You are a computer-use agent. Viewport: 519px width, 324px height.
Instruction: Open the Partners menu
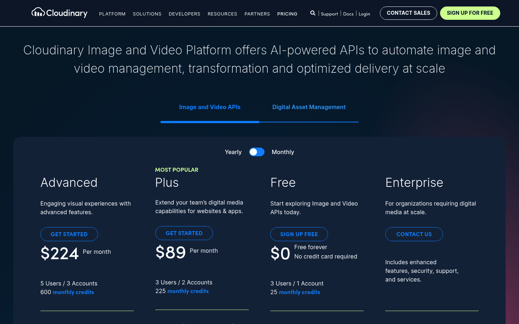tap(257, 14)
